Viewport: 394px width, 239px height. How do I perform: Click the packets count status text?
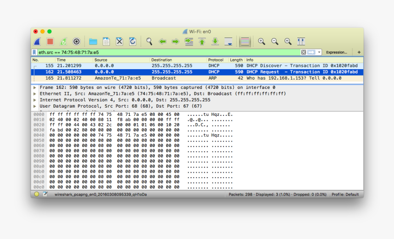coord(278,194)
